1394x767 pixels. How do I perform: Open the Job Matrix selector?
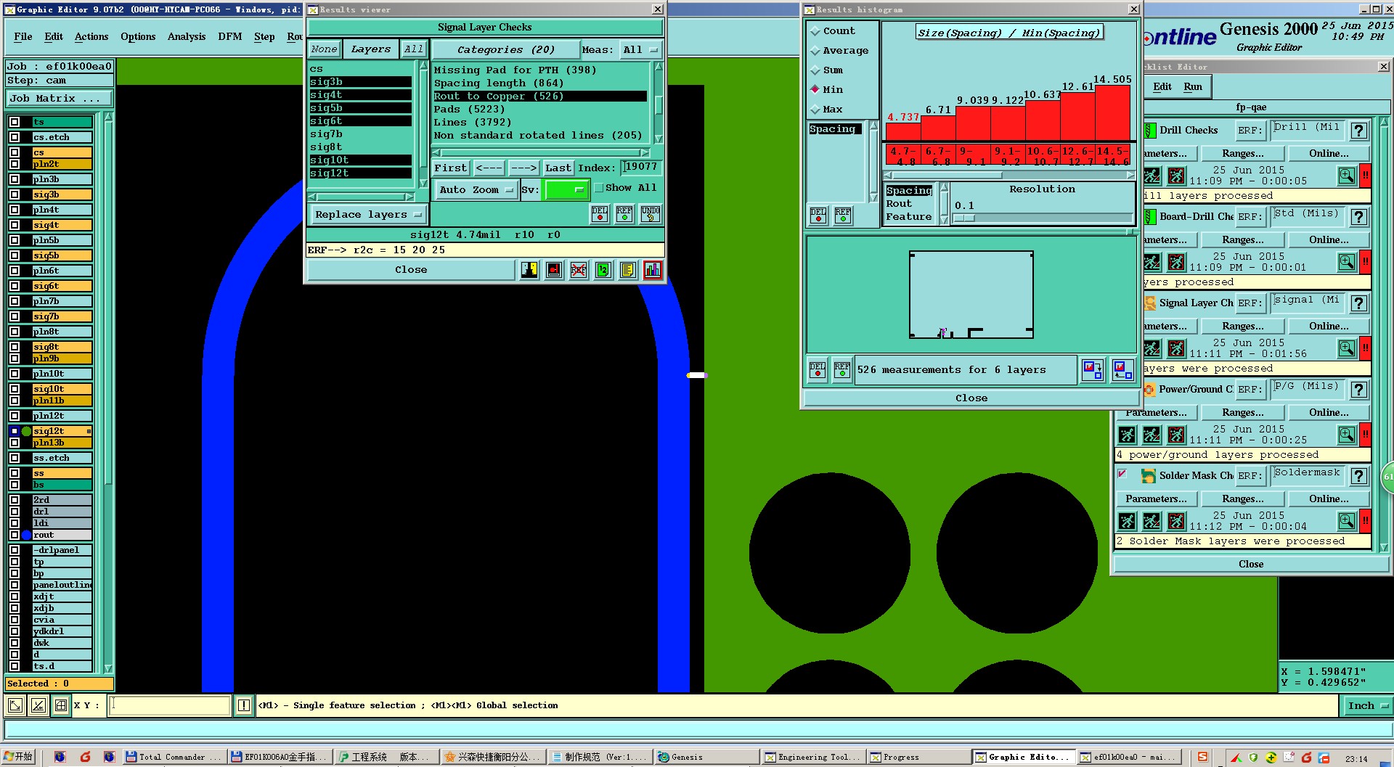[x=60, y=99]
